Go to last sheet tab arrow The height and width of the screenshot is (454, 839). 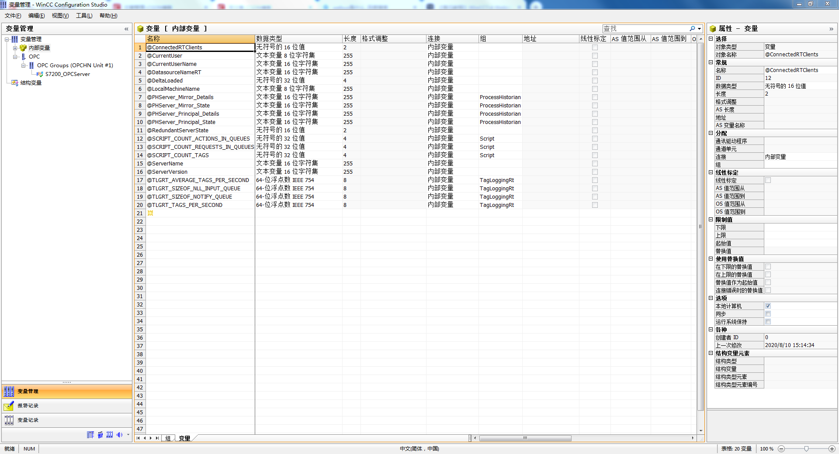(157, 438)
